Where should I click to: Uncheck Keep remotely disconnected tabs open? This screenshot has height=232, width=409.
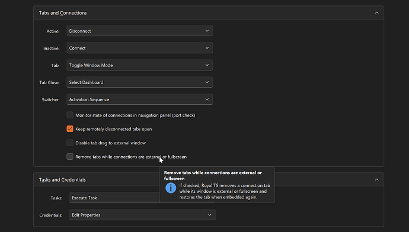70,128
